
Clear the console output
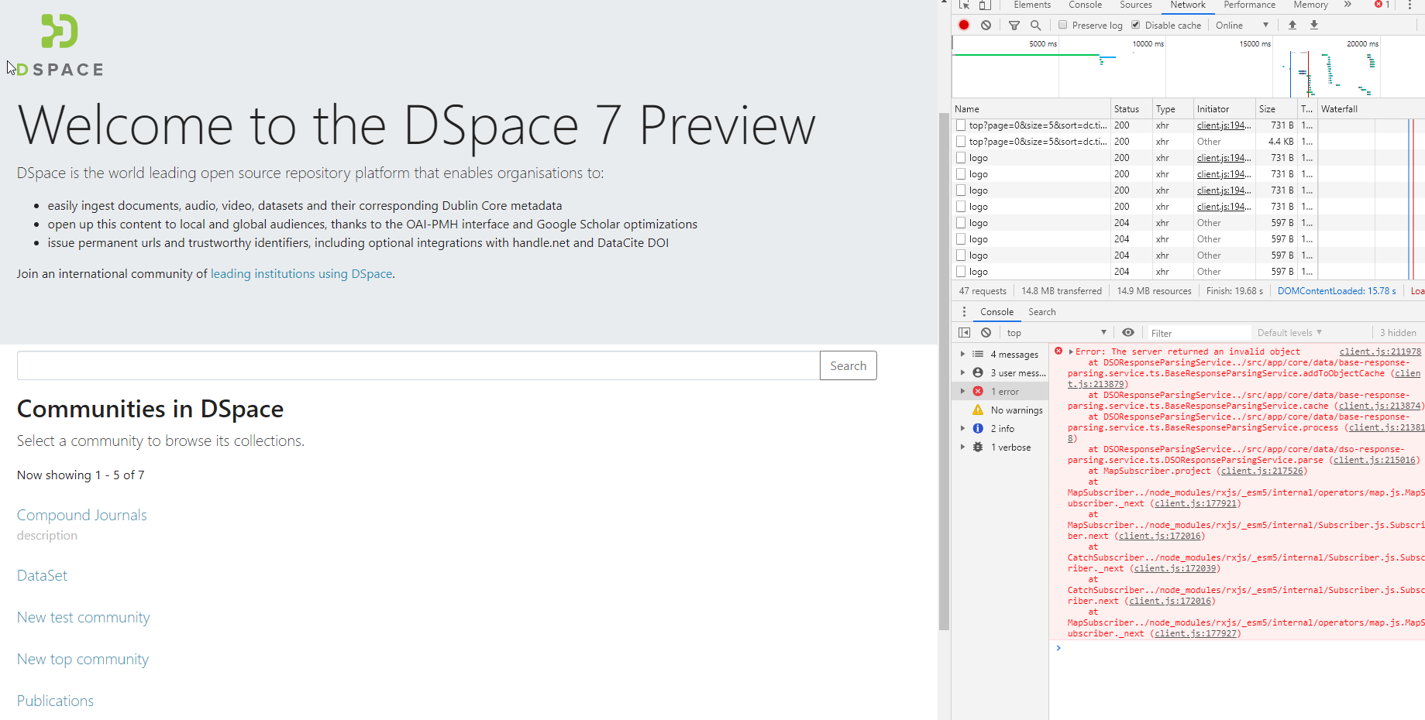coord(986,333)
